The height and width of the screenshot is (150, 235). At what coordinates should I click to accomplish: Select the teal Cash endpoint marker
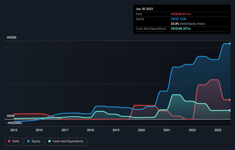[x=230, y=110]
